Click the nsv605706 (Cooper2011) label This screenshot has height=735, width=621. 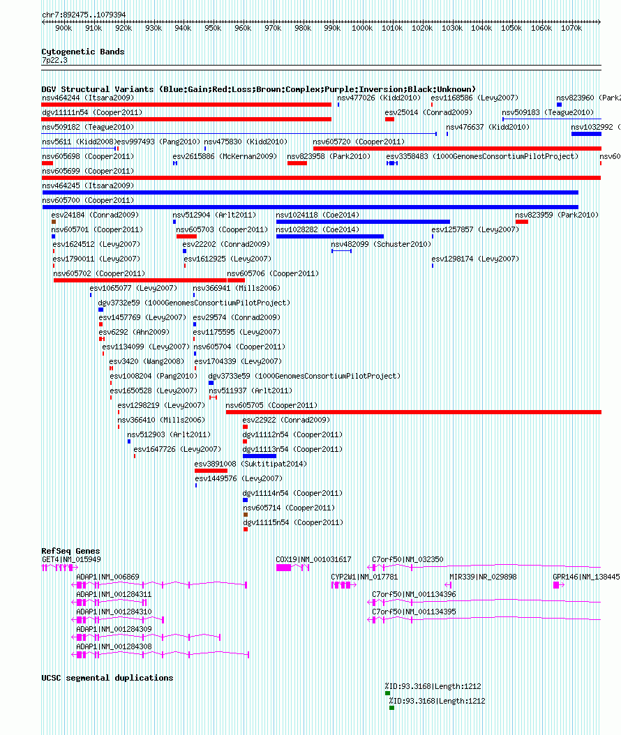[x=273, y=274]
